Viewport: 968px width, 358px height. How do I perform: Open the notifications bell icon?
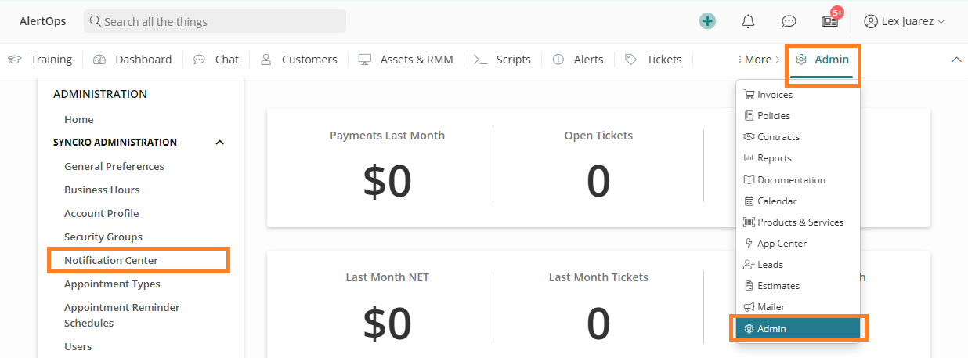(x=748, y=21)
